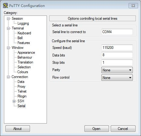The height and width of the screenshot is (136, 141).
Task: Expand the SSH tree node
Action: (x=14, y=101)
